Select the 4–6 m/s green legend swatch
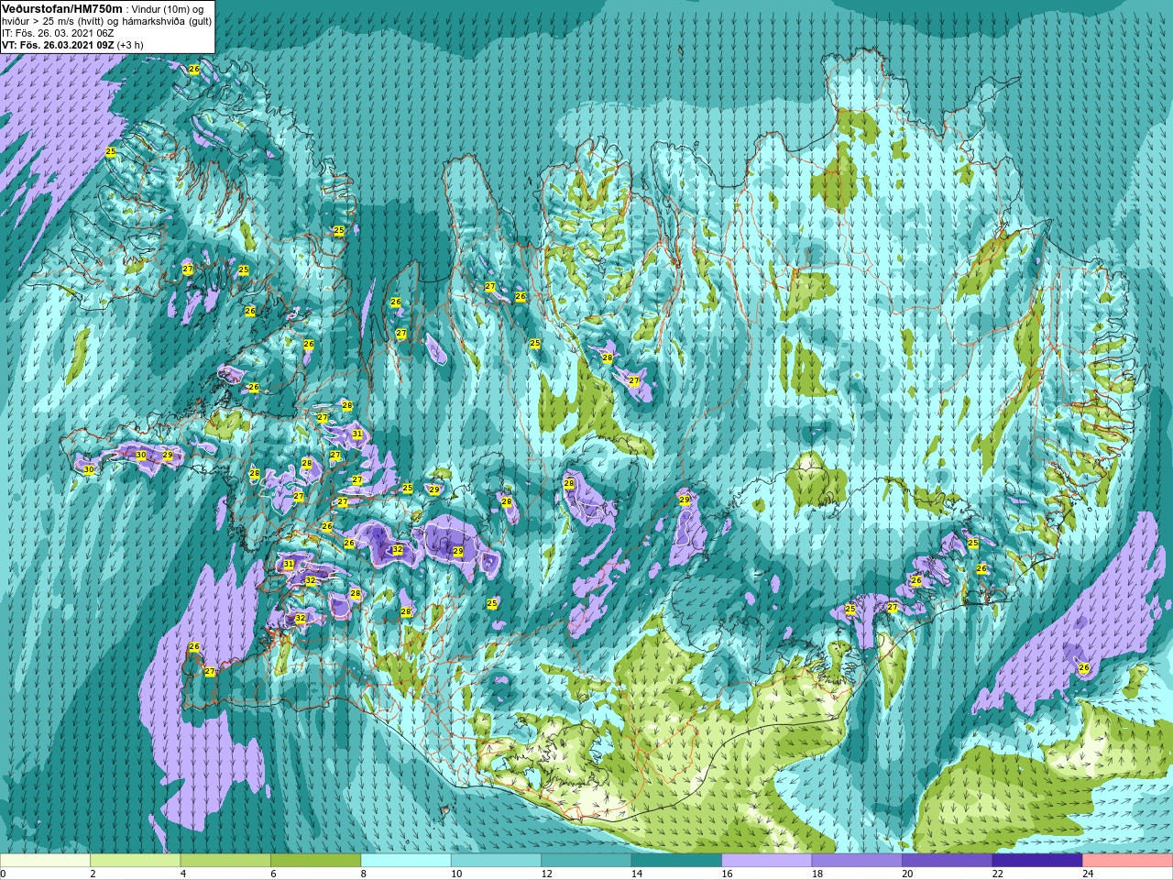The image size is (1173, 880). 225,861
